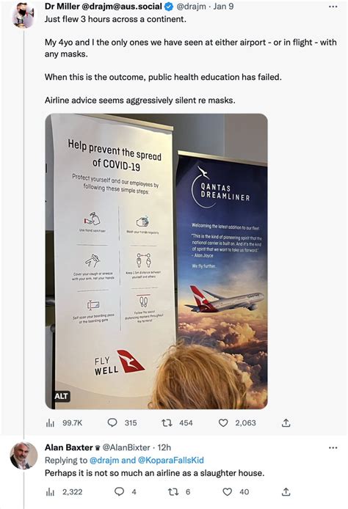View analytics for the 99.7K views tweet
This screenshot has width=348, height=509.
click(64, 423)
